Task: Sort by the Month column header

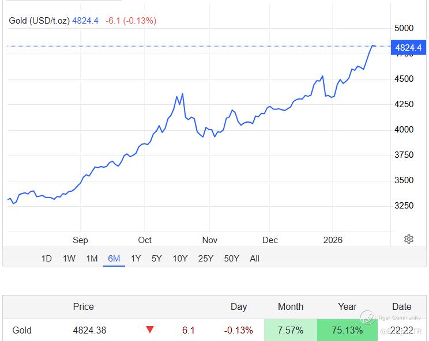Action: click(291, 307)
